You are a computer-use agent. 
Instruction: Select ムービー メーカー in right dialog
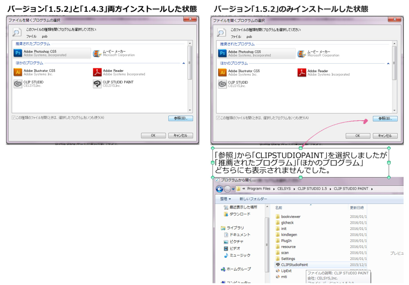point(318,53)
